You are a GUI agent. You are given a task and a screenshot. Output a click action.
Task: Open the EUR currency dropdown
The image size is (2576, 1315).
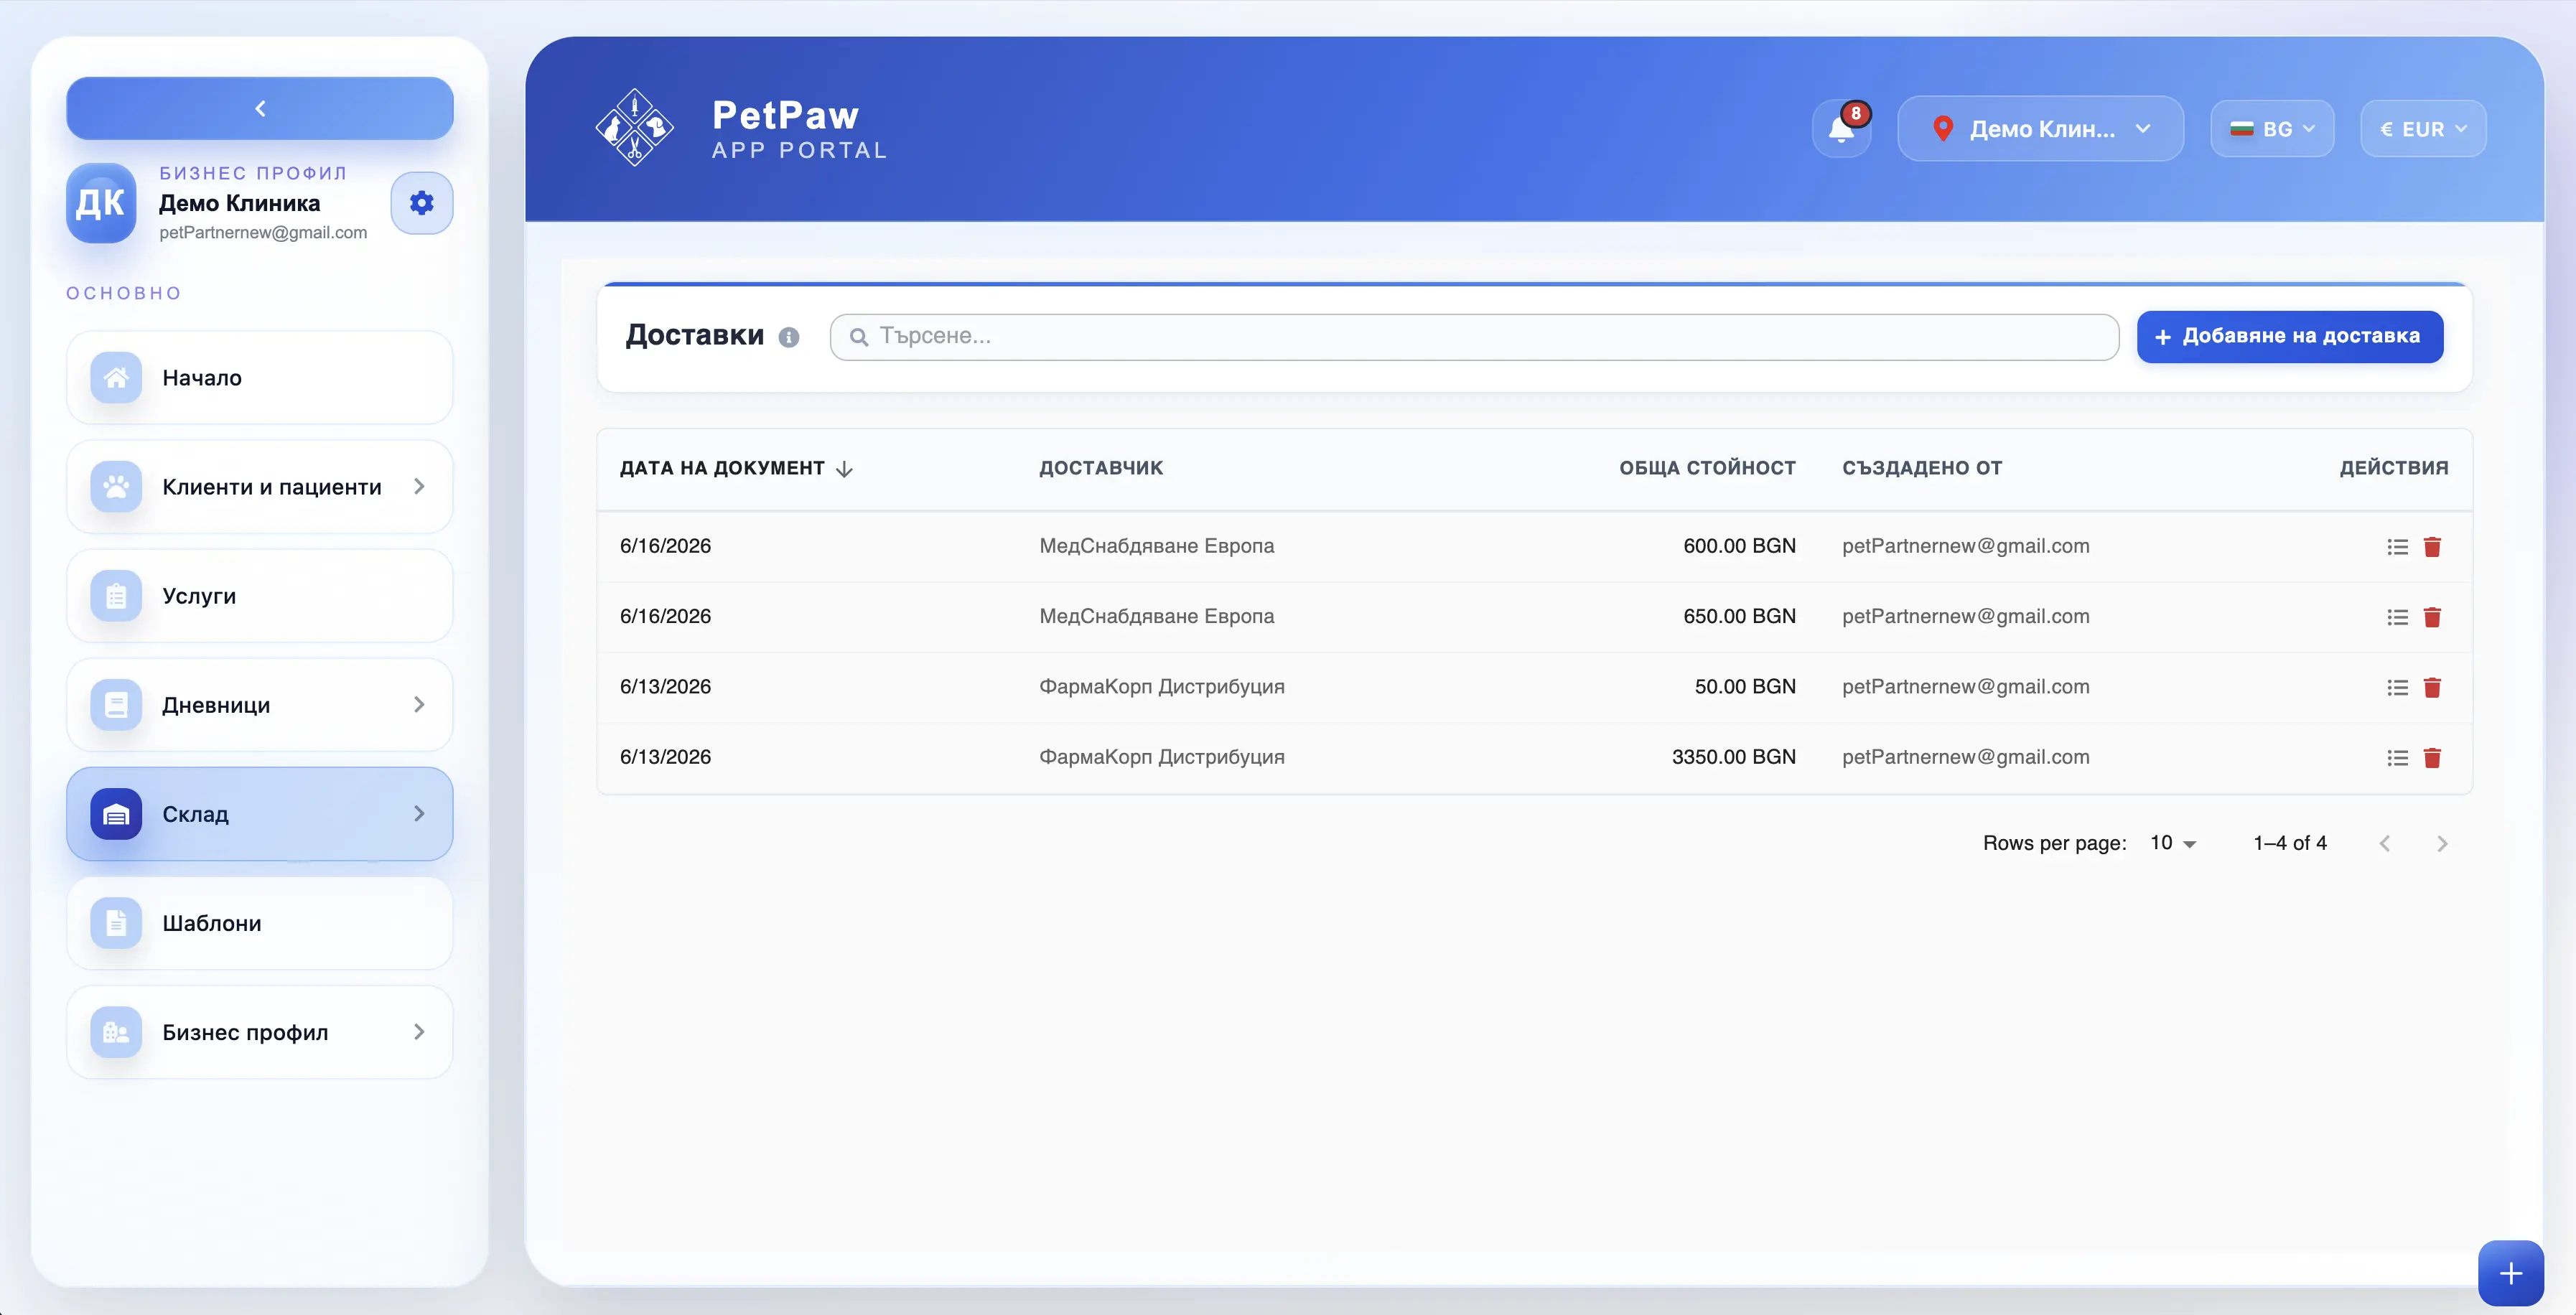pyautogui.click(x=2423, y=129)
